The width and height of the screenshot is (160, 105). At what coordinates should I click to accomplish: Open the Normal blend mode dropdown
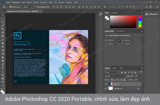115,76
